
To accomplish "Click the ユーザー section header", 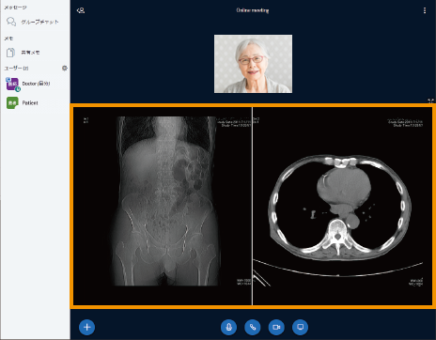I will click(16, 68).
